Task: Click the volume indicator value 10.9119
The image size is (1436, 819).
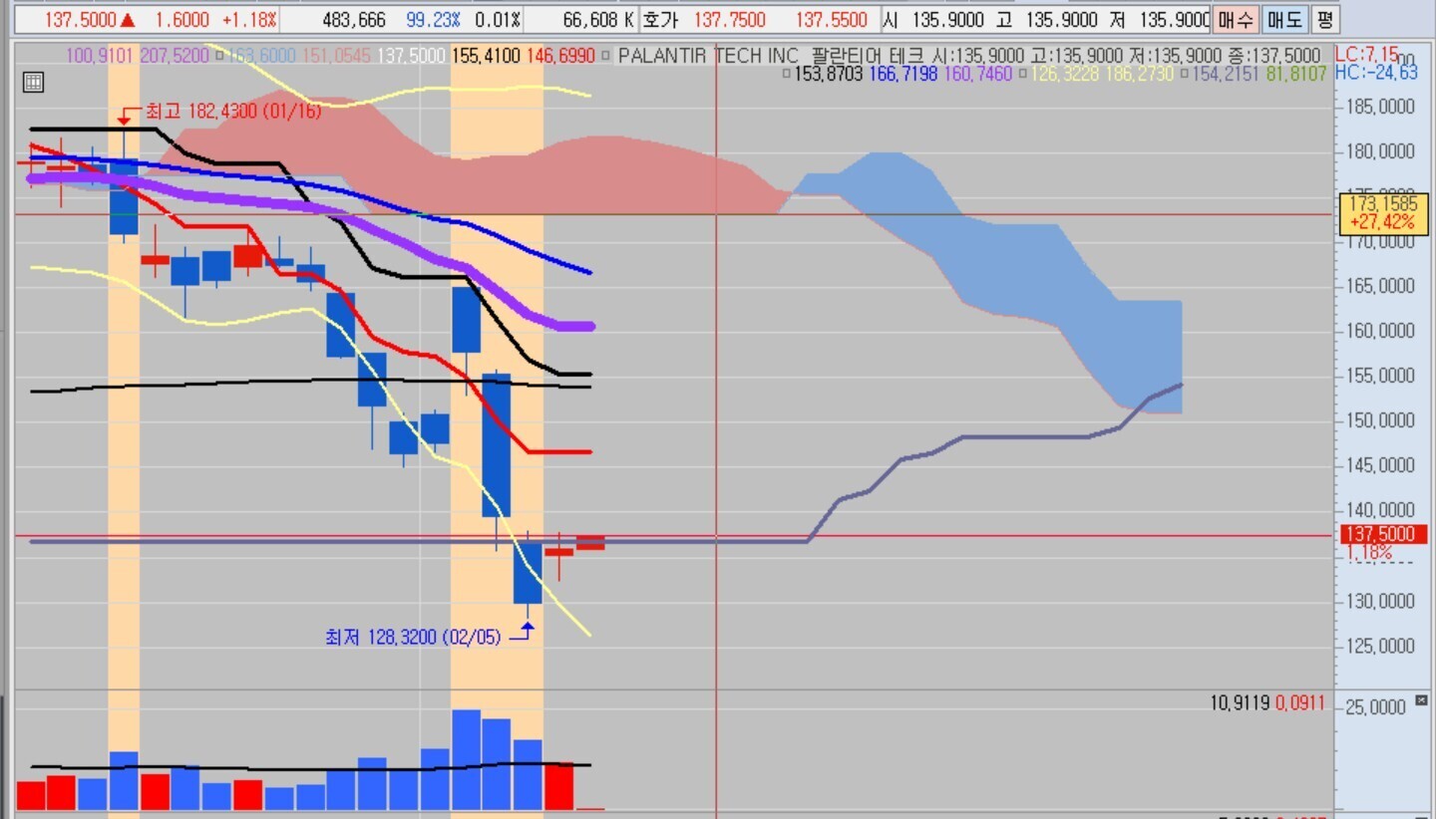Action: [x=1240, y=703]
